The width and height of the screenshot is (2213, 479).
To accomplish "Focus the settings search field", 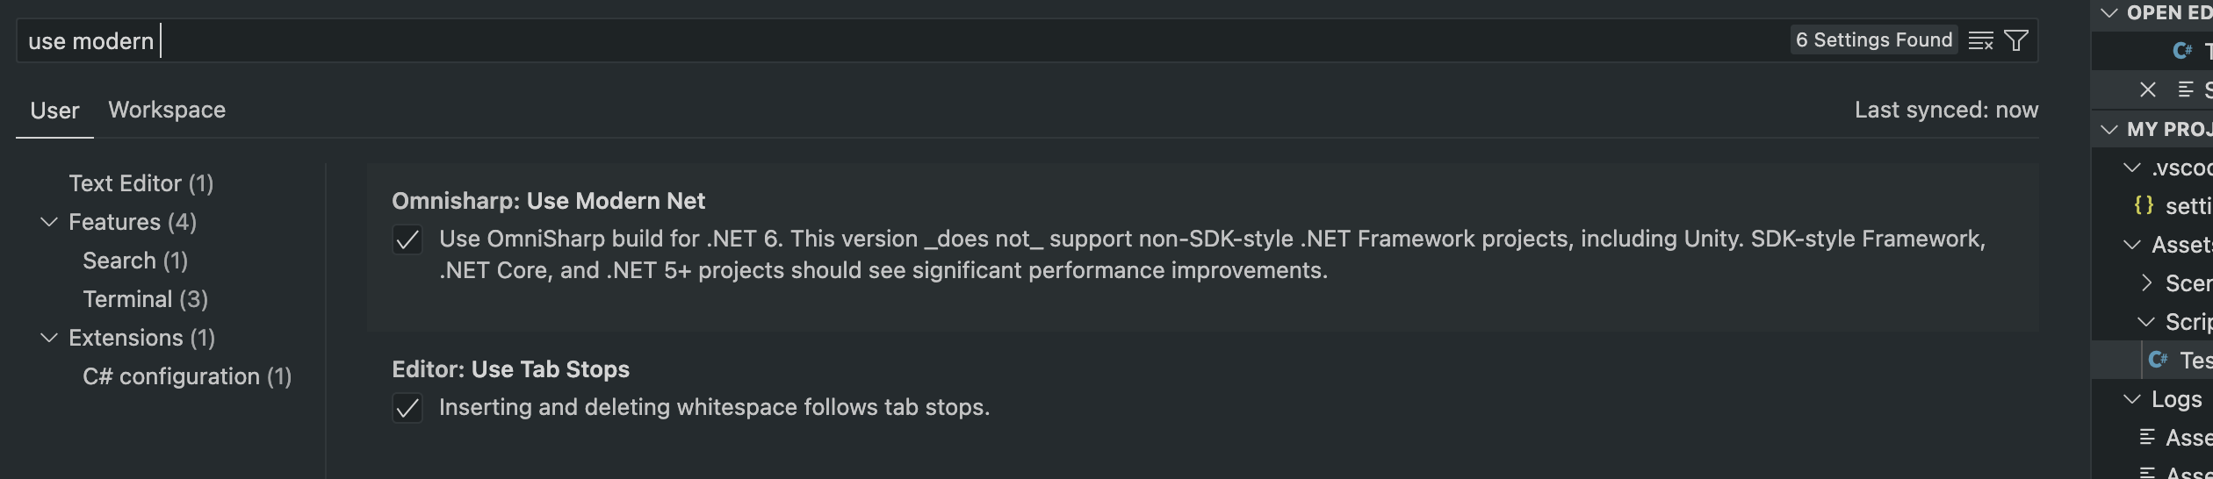I will [x=878, y=40].
